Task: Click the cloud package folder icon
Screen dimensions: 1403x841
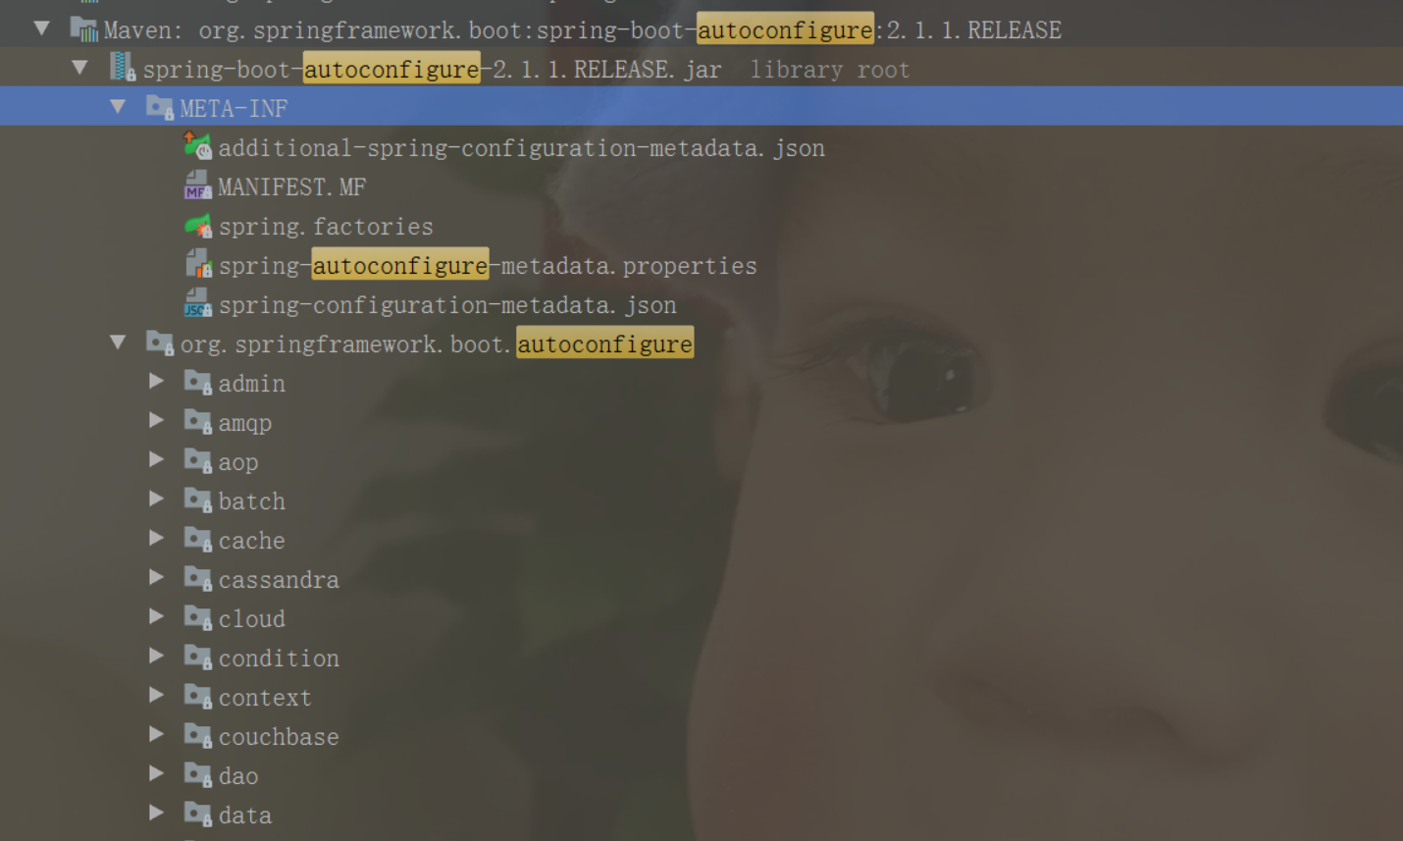Action: click(x=198, y=618)
